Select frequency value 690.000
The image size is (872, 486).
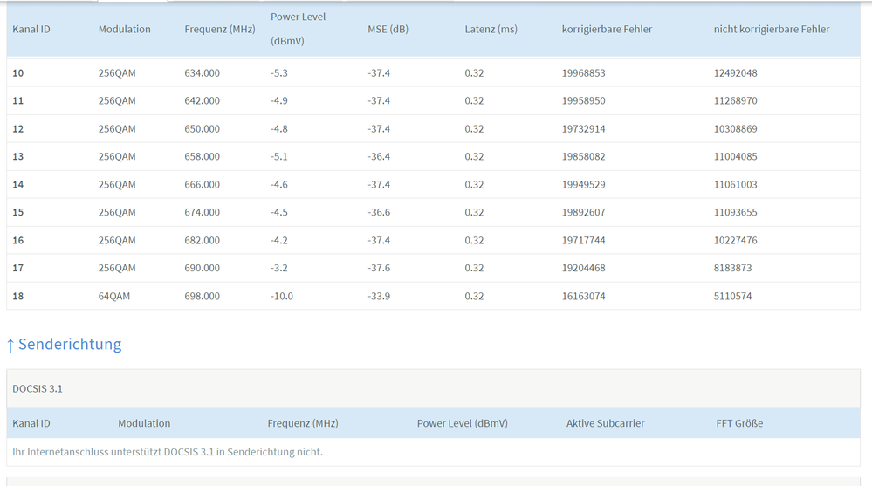tap(202, 268)
